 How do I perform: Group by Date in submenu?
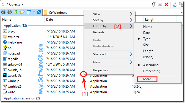pyautogui.click(x=158, y=33)
